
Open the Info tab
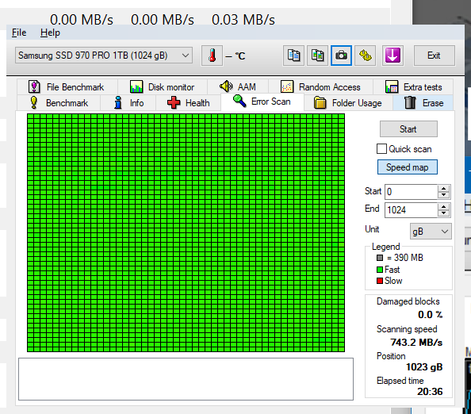[x=128, y=103]
